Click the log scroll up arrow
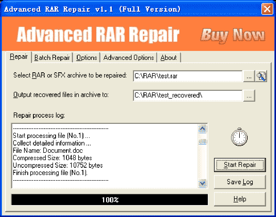Viewport: 276px width, 217px height. 202,129
